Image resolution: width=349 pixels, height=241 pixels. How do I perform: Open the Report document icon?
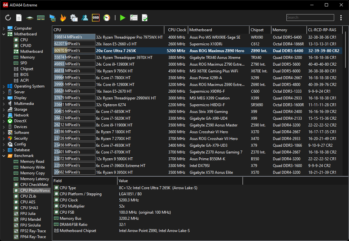tap(19, 18)
